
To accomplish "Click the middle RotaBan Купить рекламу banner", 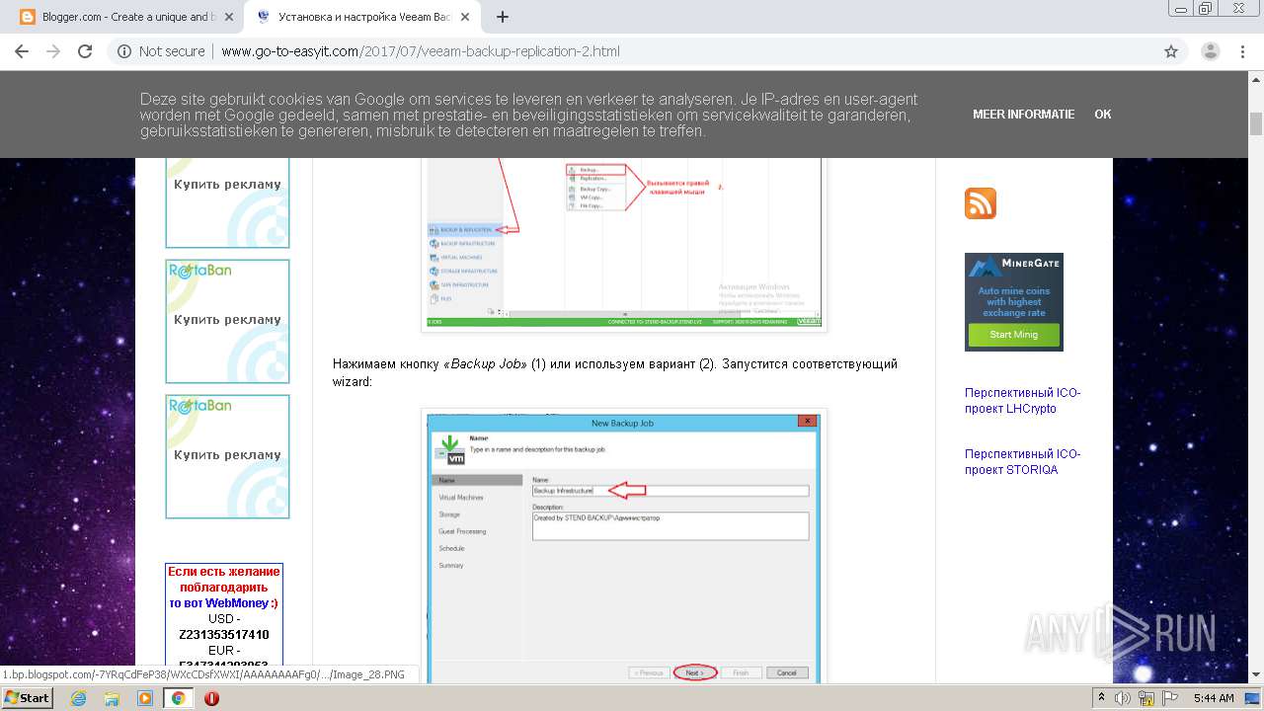I will point(227,321).
